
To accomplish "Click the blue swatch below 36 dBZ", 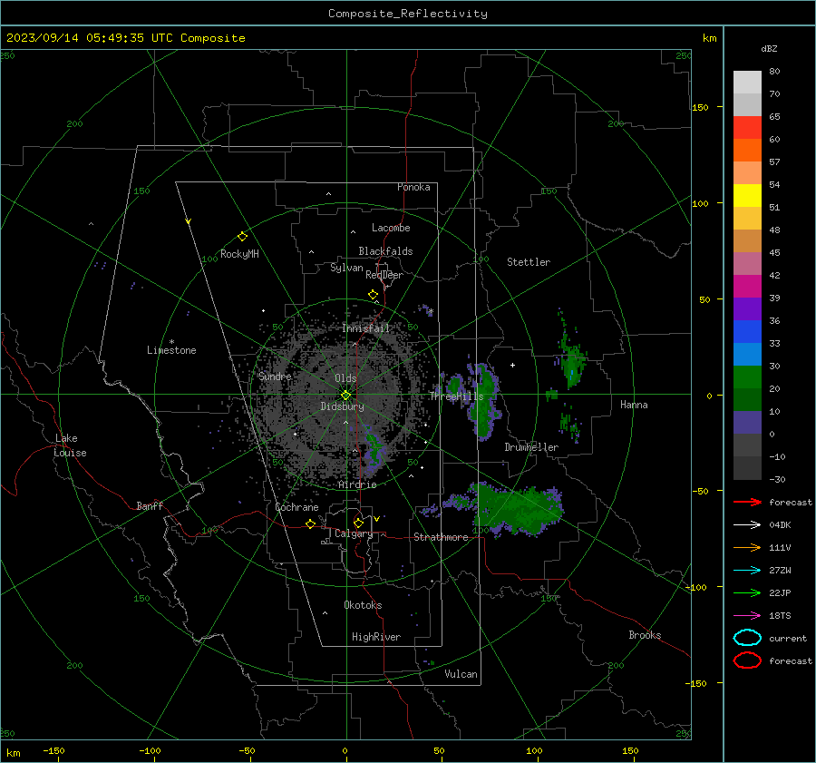I will [747, 331].
